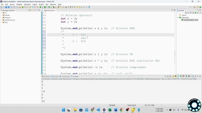The image size is (202, 113).
Task: Click the quick access search magnifier icon
Action: [191, 7]
